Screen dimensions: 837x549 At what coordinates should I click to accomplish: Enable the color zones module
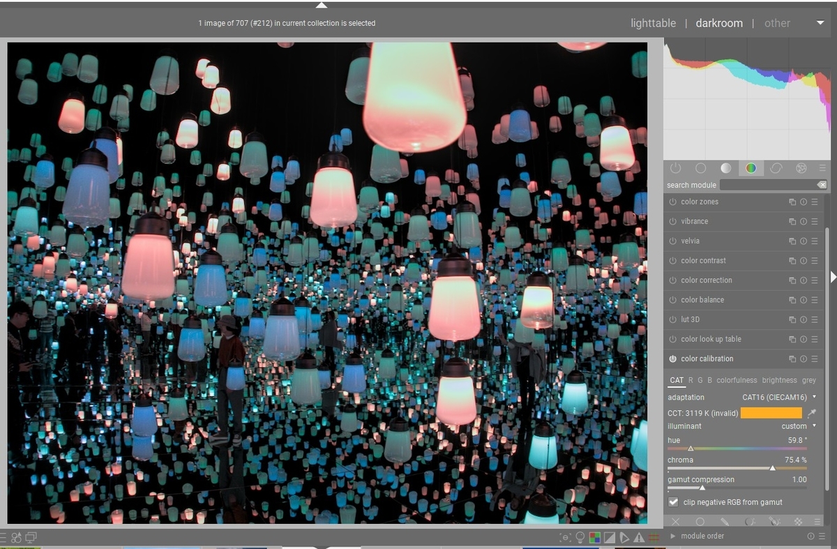click(673, 202)
